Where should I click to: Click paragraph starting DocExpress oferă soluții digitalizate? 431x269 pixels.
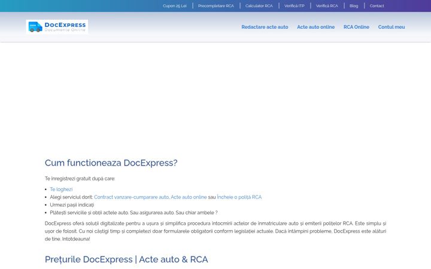pos(215,231)
